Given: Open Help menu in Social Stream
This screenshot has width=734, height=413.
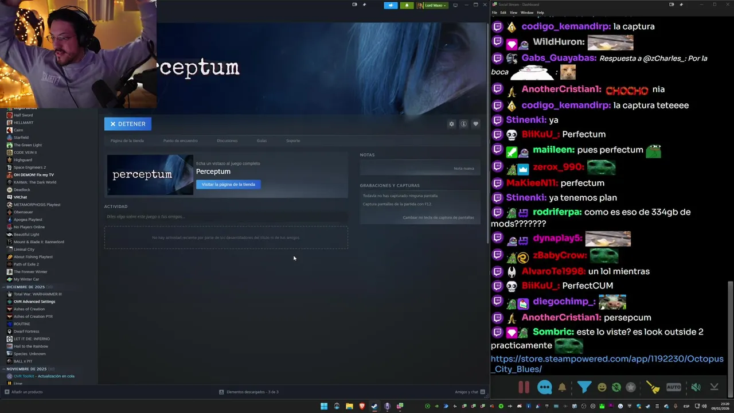Looking at the screenshot, I should (540, 13).
